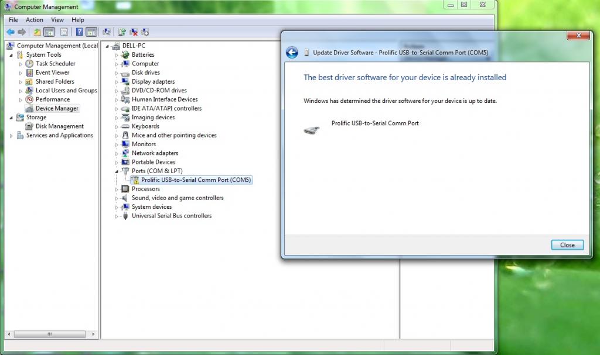Viewport: 600px width, 355px height.
Task: Click Update Driver Software toolbar icon
Action: click(122, 32)
